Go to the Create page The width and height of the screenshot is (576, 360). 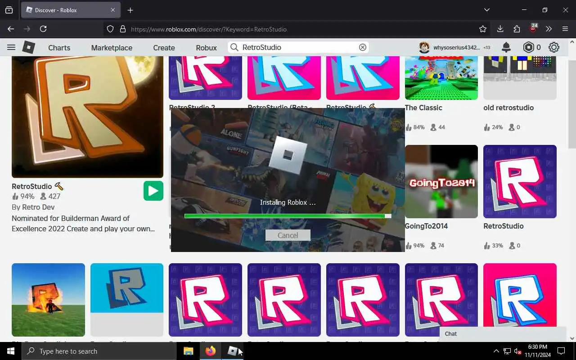(x=164, y=48)
